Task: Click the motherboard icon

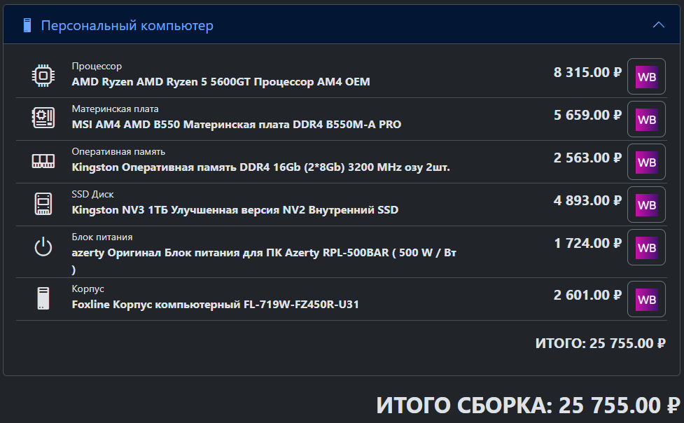Action: click(x=43, y=118)
